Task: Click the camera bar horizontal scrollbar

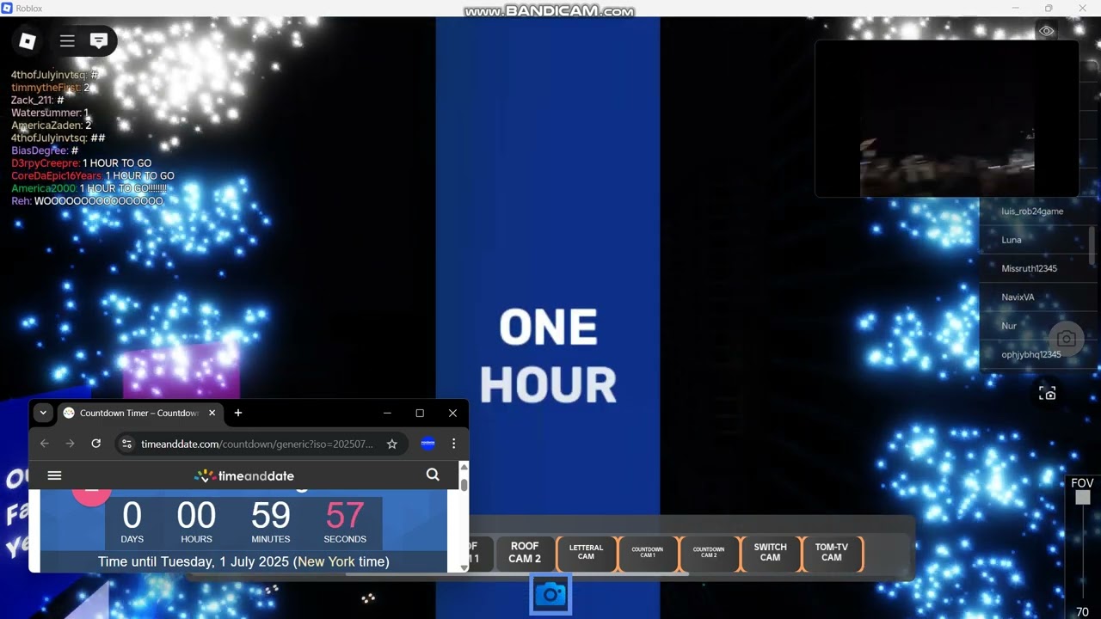Action: 516,574
